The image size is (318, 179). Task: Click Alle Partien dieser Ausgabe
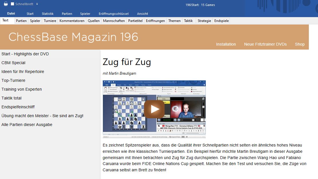tap(27, 125)
